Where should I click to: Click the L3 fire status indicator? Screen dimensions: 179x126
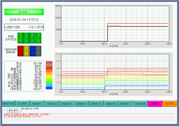[32, 38]
